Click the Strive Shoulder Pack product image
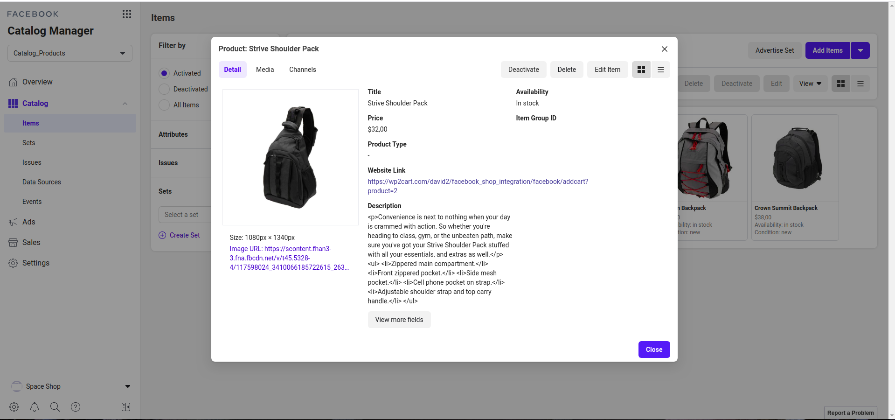The image size is (895, 420). [x=290, y=157]
